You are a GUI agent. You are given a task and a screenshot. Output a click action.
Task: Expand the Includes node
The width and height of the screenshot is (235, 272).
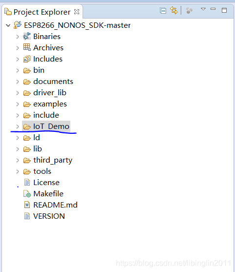click(x=18, y=59)
